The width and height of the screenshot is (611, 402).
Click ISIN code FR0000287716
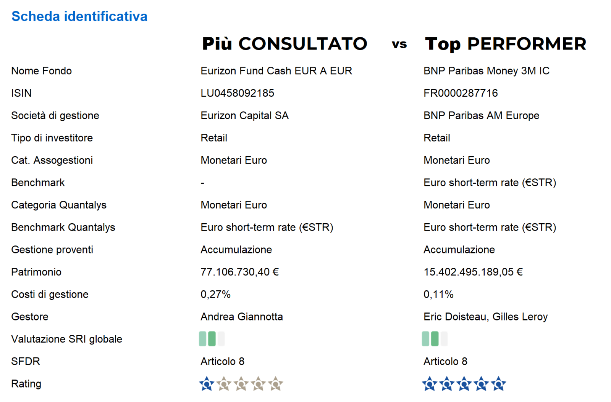[461, 93]
